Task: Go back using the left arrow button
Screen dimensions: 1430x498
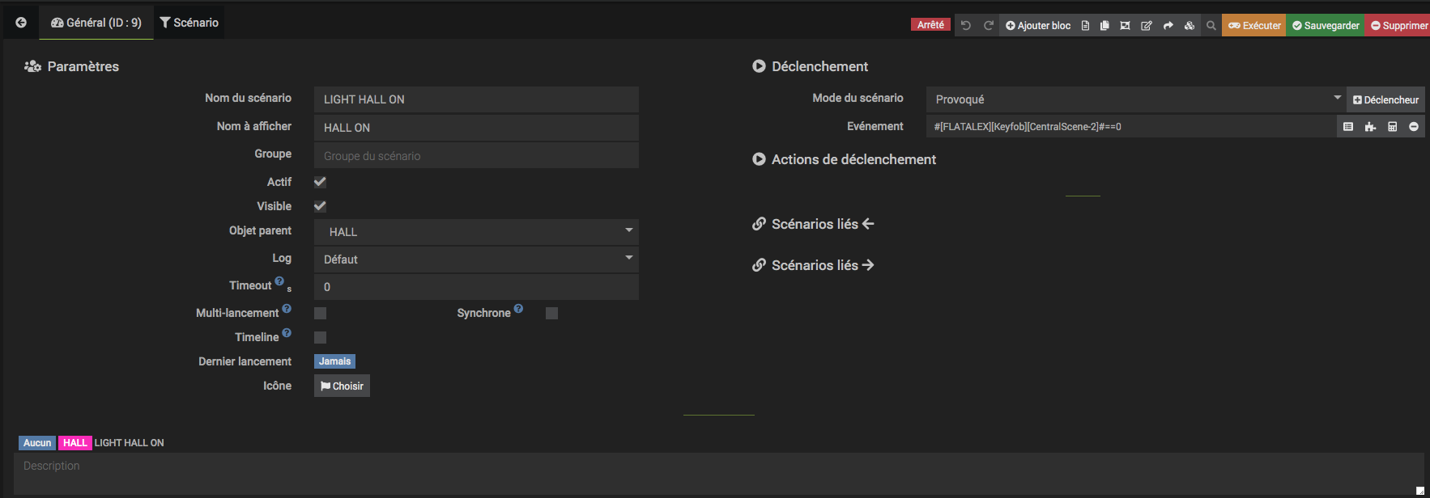Action: [21, 23]
